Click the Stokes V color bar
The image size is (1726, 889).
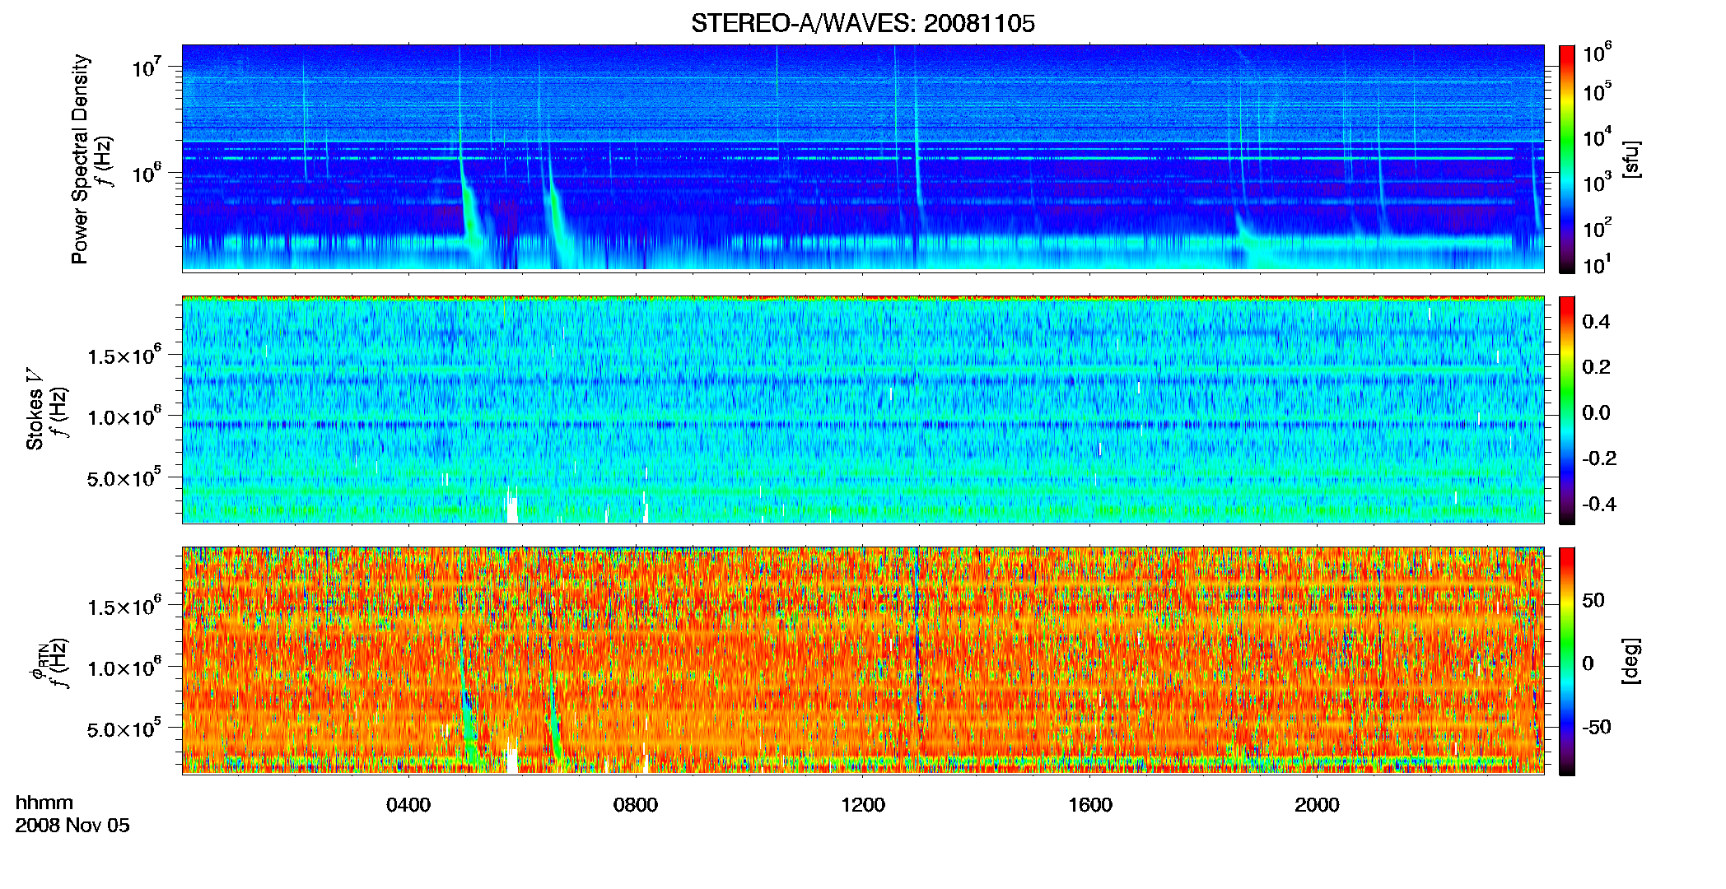coord(1567,410)
